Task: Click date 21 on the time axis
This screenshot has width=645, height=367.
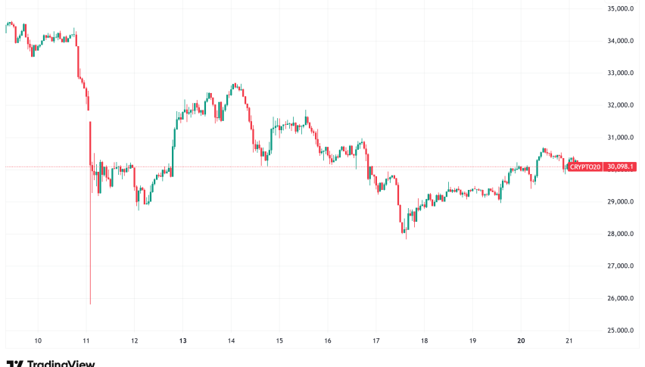Action: click(x=569, y=341)
